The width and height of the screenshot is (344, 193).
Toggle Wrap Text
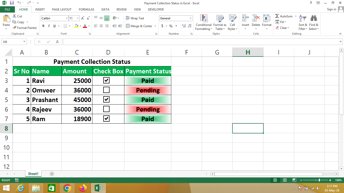pos(135,18)
